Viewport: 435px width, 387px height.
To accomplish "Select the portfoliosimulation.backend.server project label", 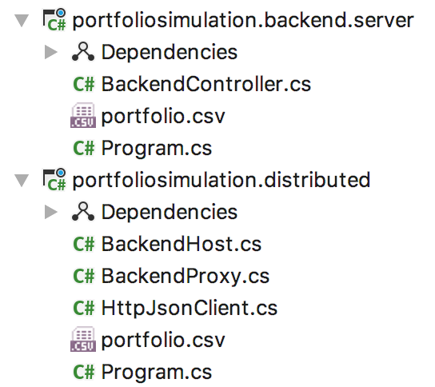I will [x=243, y=20].
